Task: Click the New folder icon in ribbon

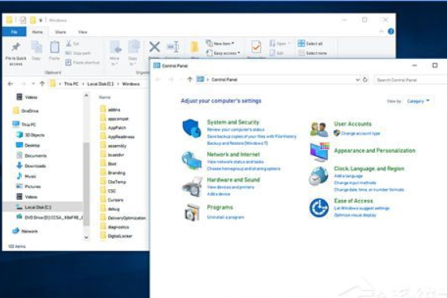Action: click(194, 47)
